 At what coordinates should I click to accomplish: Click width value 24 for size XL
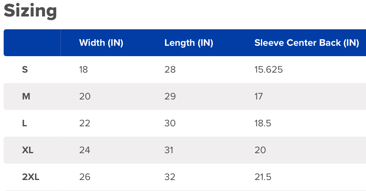pos(85,150)
